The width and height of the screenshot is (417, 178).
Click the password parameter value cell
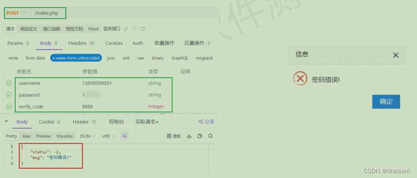click(x=91, y=95)
